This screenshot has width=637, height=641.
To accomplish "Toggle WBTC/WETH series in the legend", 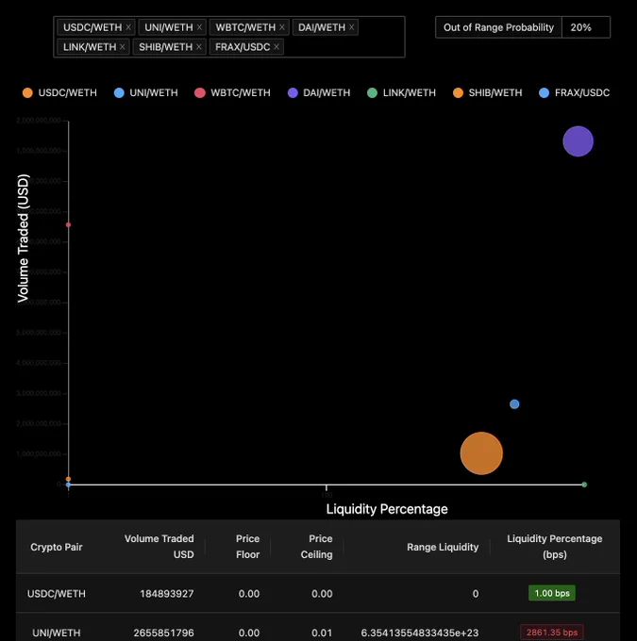I will [232, 92].
